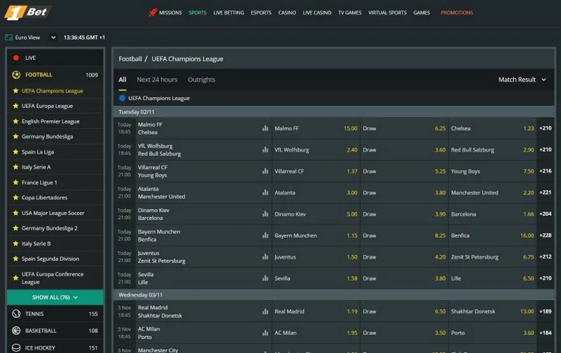Viewport: 561px width, 353px height.
Task: Click the 1Bet logo
Action: pyautogui.click(x=28, y=12)
